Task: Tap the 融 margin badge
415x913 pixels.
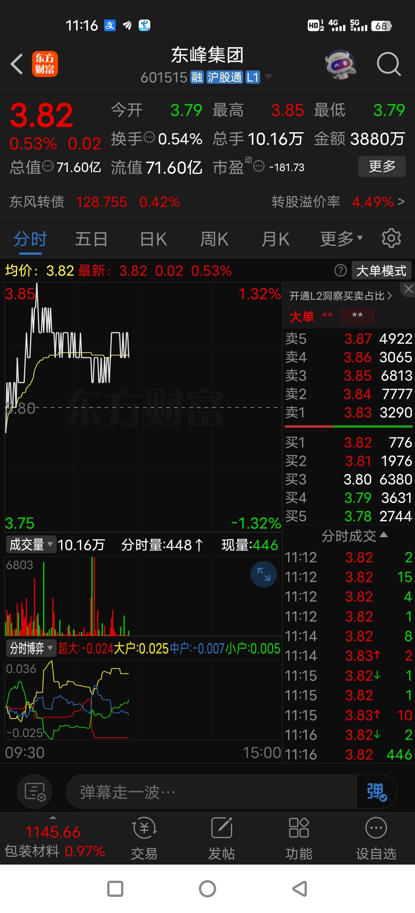Action: click(197, 77)
